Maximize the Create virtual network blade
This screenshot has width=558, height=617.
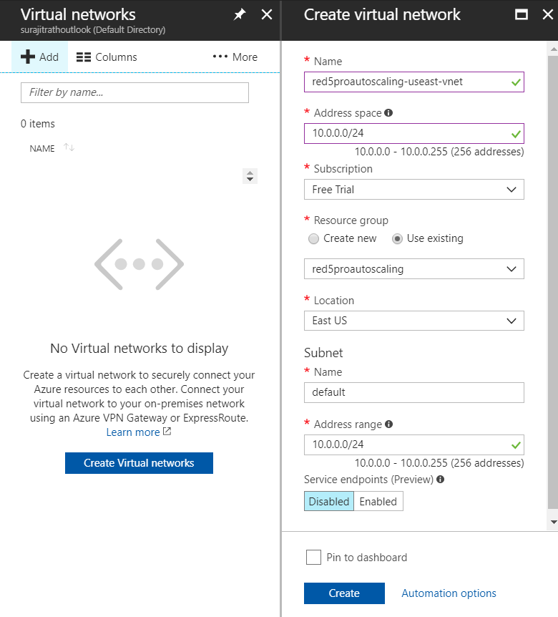coord(522,15)
